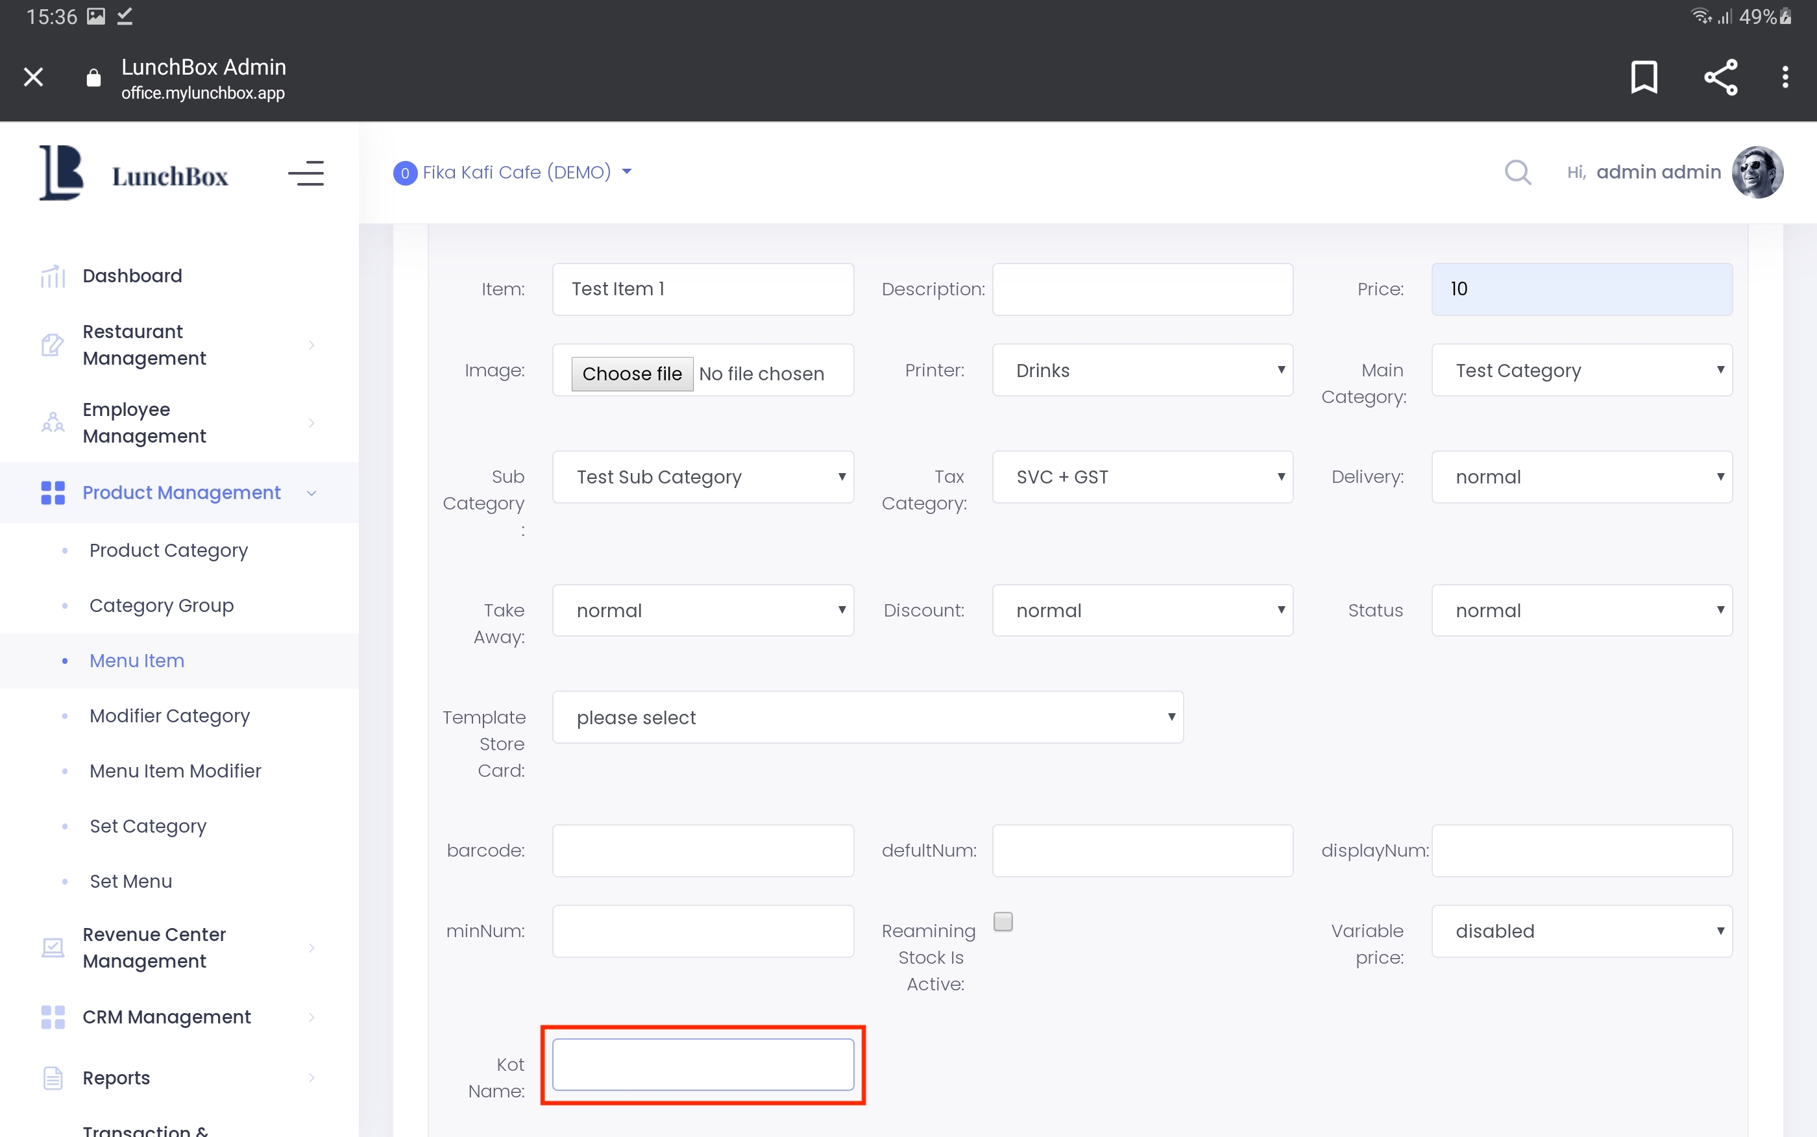Open the Tax Category dropdown
Image resolution: width=1817 pixels, height=1137 pixels.
pyautogui.click(x=1142, y=477)
